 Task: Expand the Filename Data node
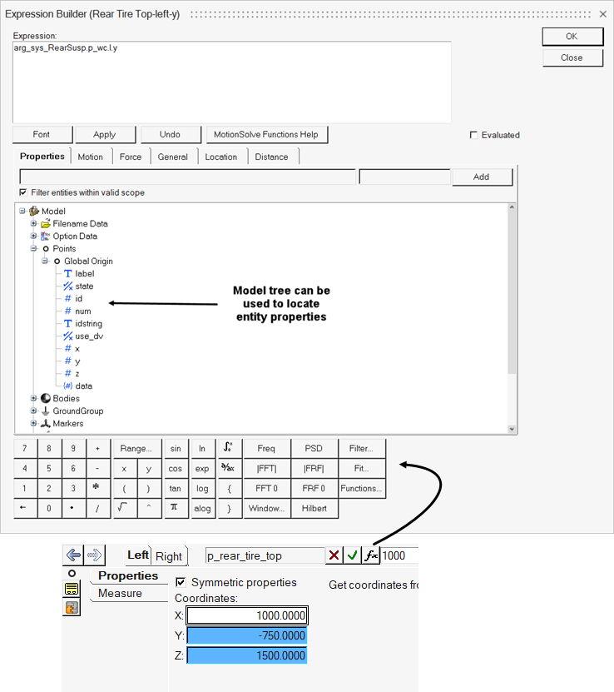(34, 224)
